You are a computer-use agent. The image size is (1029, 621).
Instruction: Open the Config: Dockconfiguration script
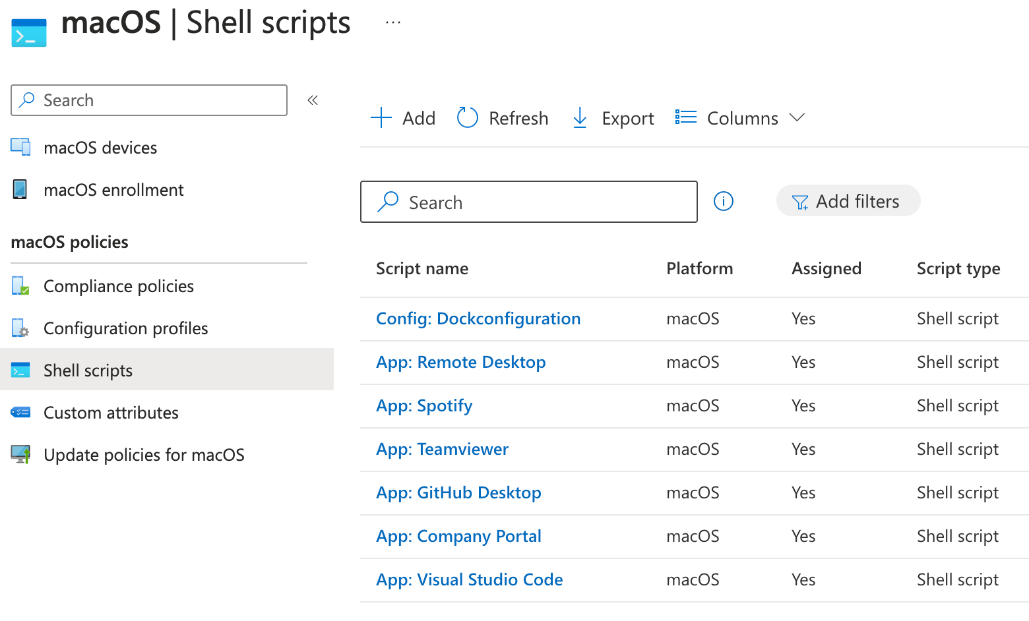(478, 319)
